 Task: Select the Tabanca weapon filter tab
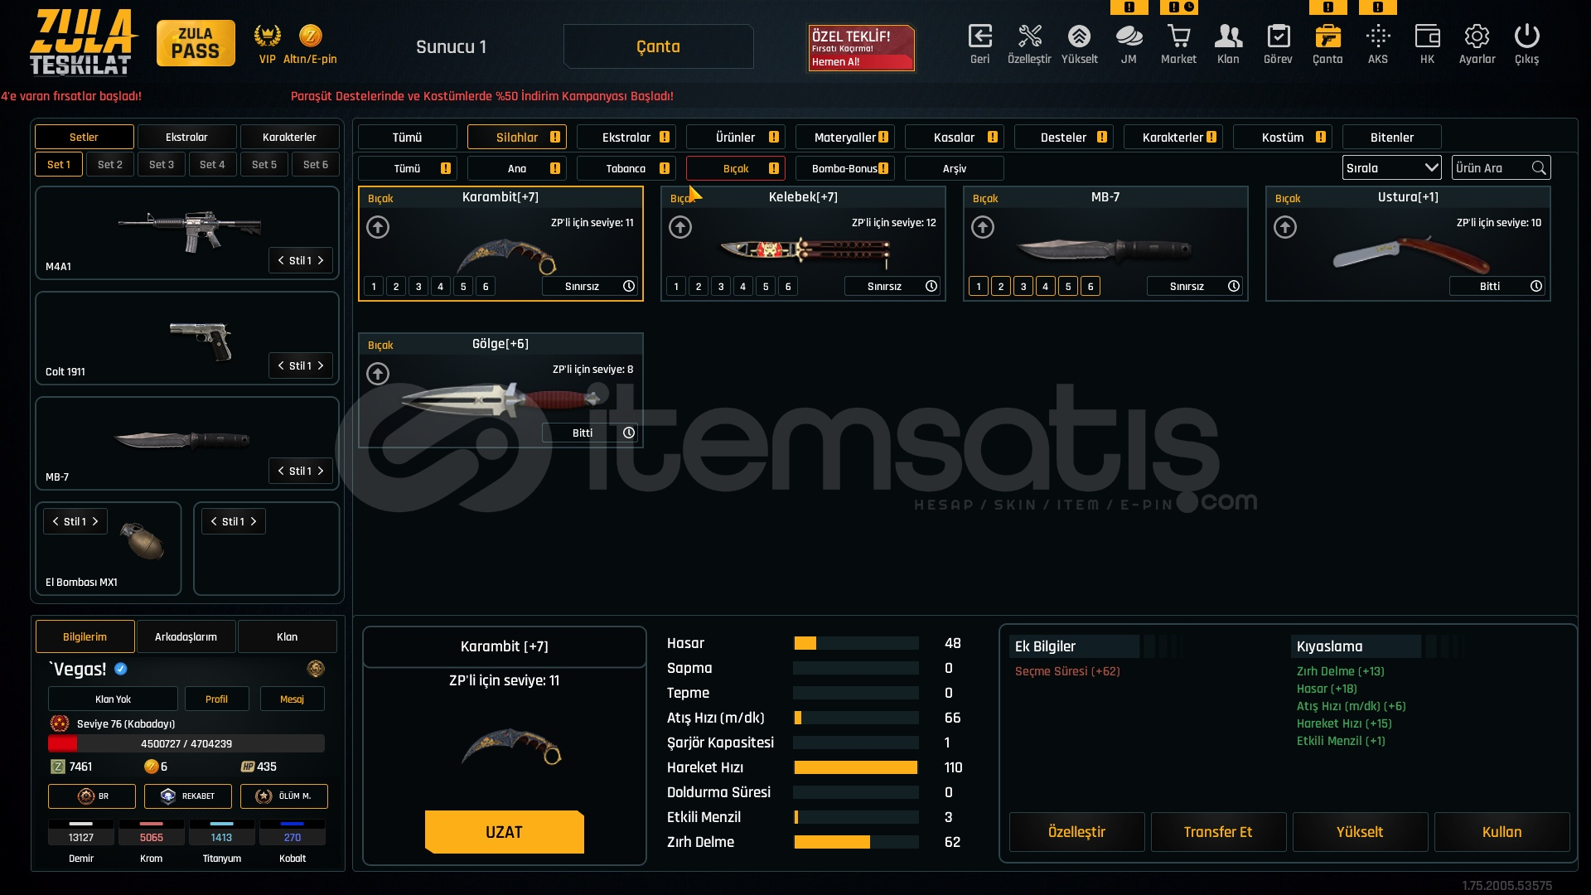(626, 168)
